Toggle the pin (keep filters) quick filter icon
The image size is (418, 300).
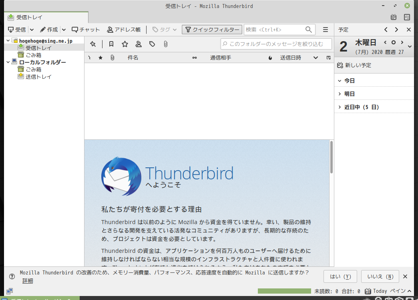pos(93,44)
